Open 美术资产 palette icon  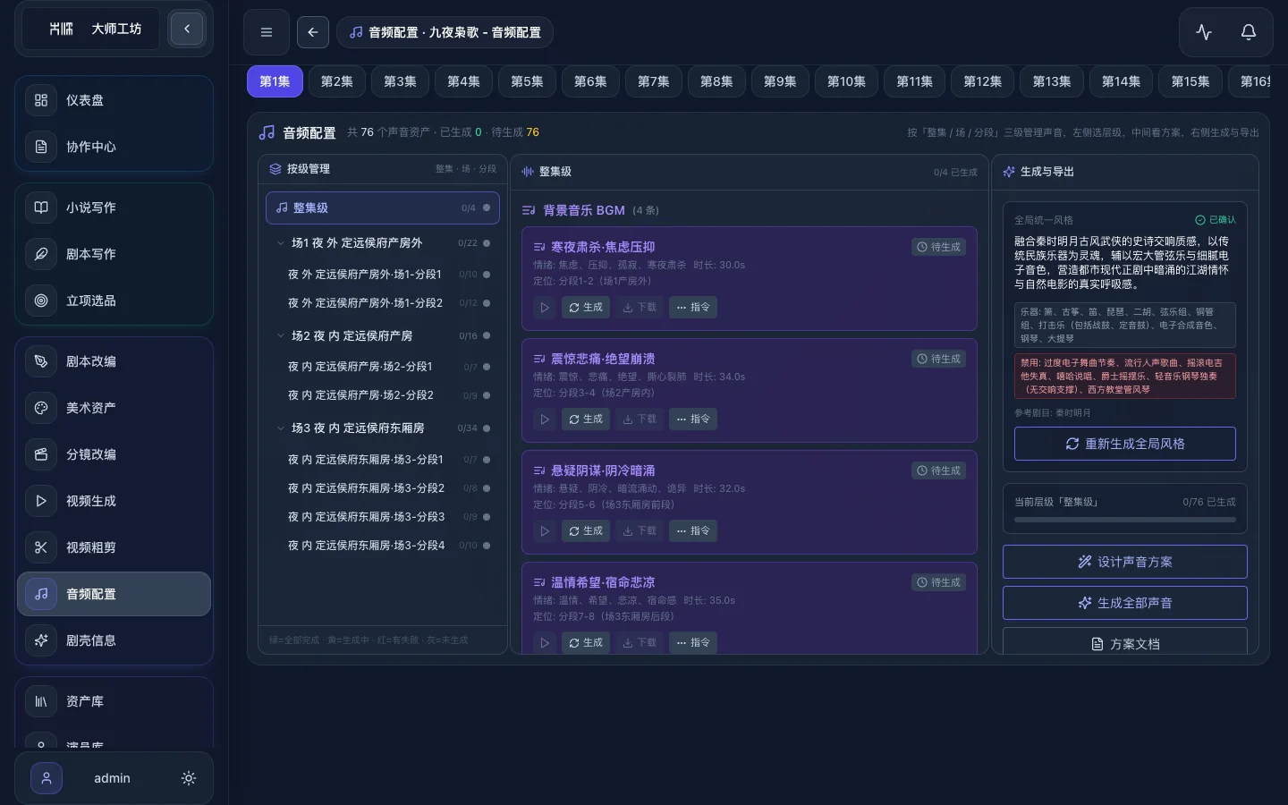click(41, 408)
